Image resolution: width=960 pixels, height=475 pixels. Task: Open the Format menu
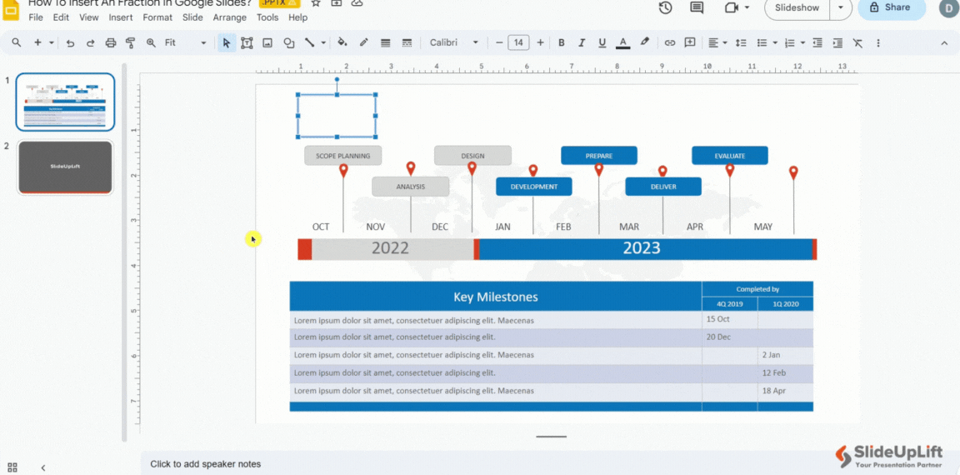click(157, 17)
